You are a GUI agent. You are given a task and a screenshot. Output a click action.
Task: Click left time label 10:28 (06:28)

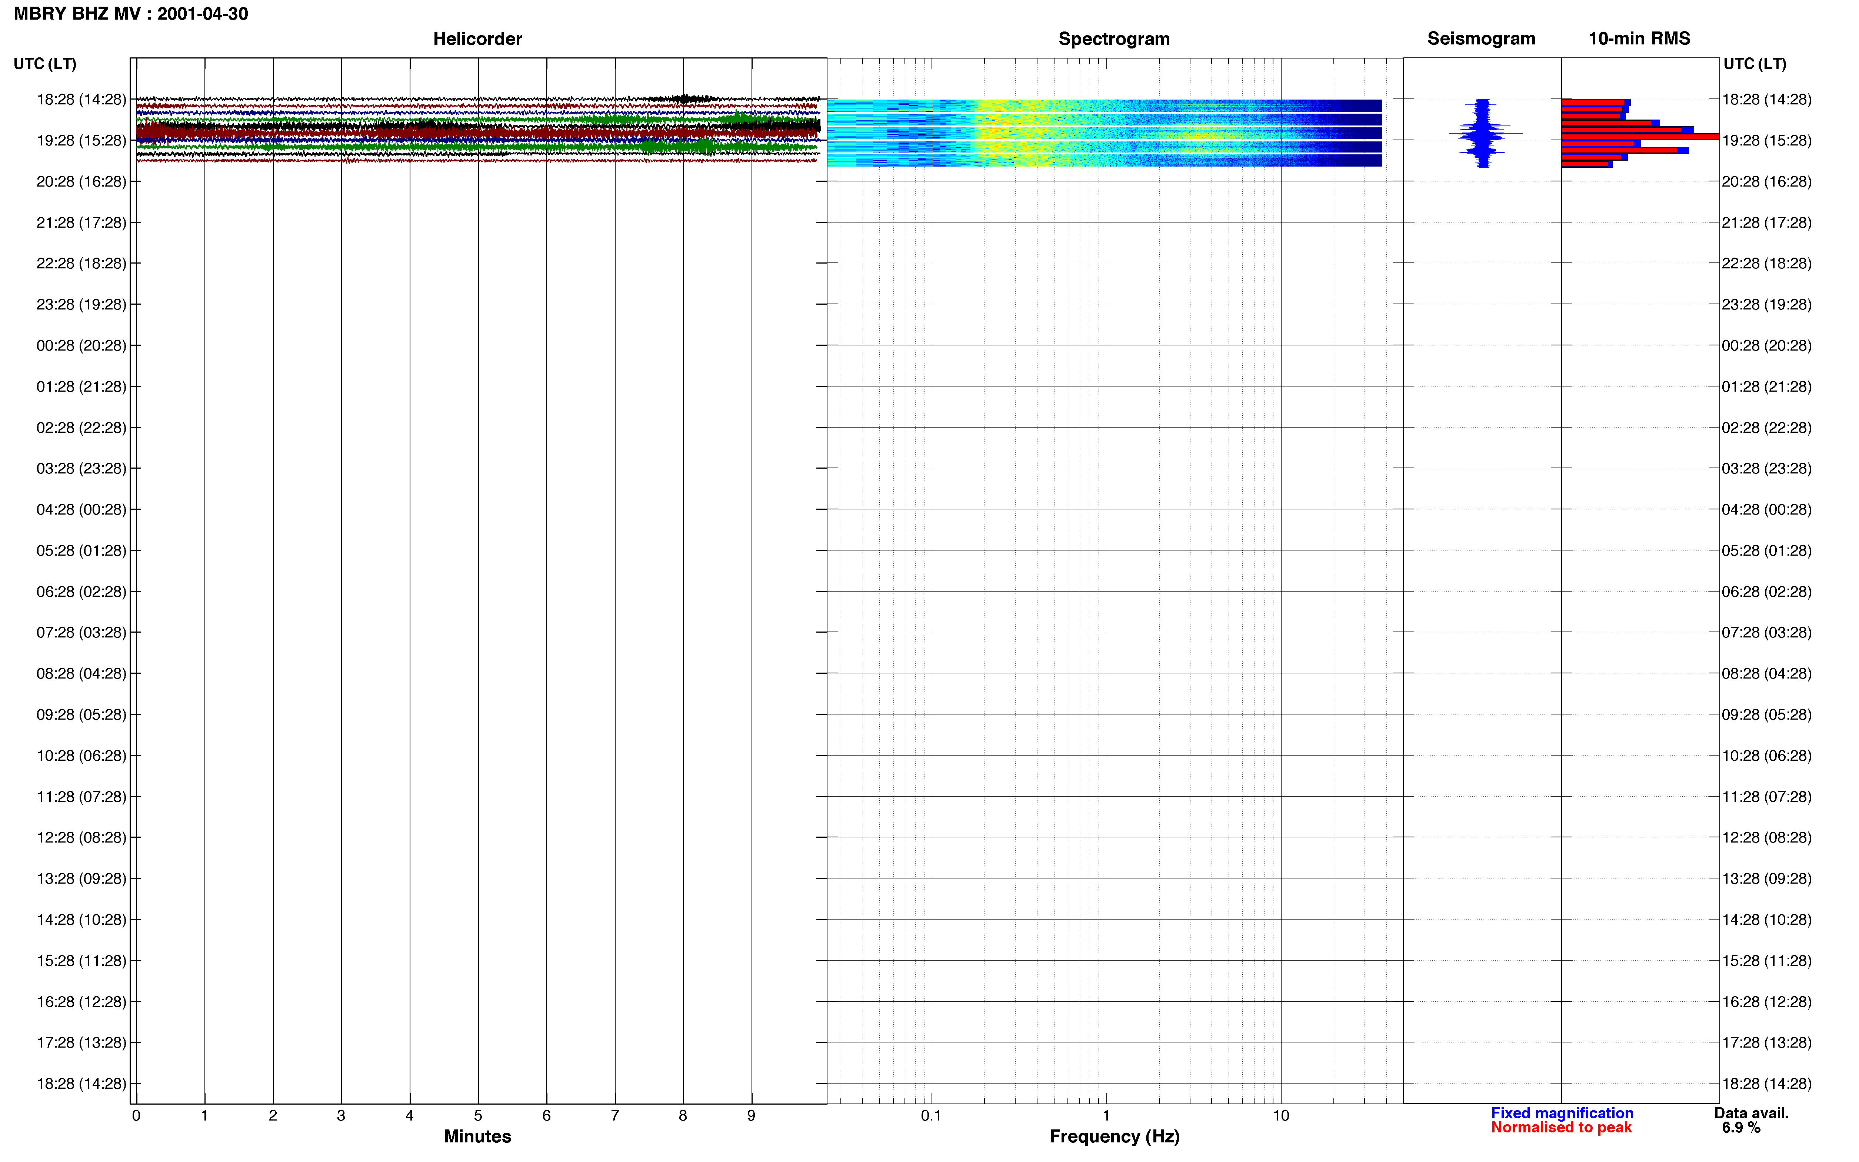click(81, 756)
